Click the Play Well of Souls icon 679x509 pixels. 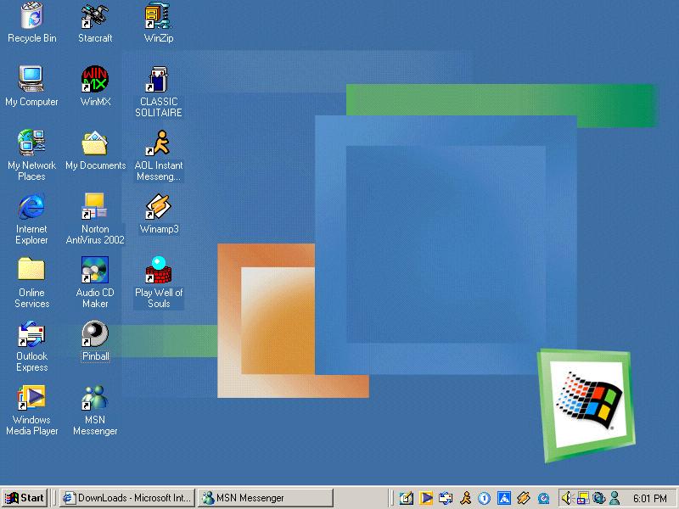pyautogui.click(x=159, y=271)
